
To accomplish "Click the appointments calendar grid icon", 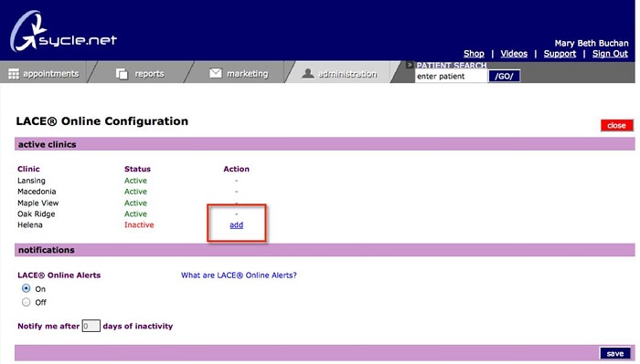I will [14, 74].
